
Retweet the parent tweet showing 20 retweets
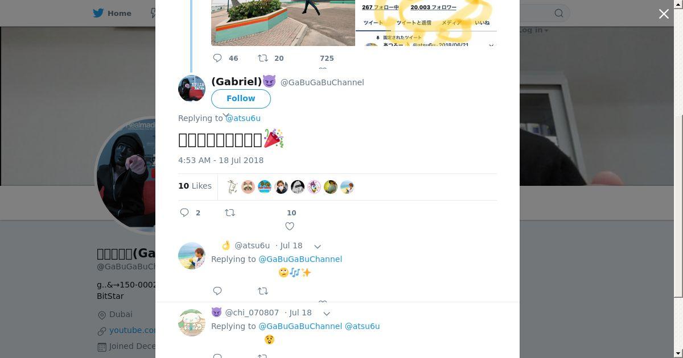263,58
